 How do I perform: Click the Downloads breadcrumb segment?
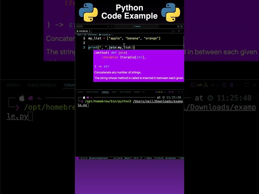point(92,35)
